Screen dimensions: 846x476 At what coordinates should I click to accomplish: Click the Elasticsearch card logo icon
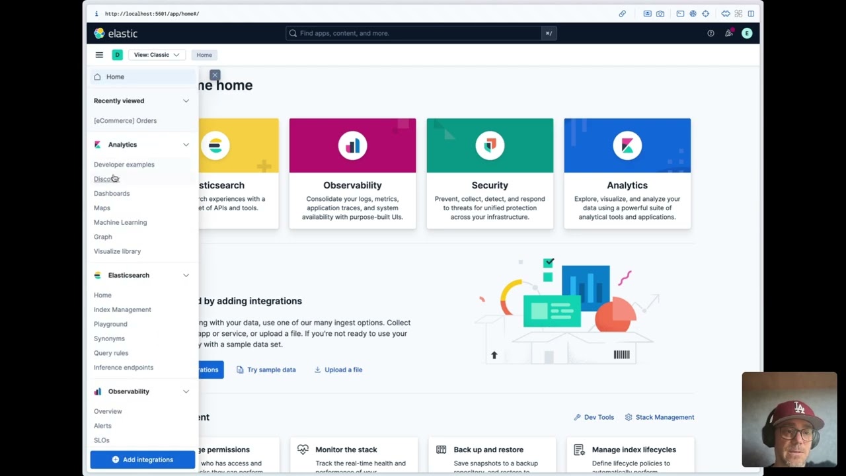point(215,145)
